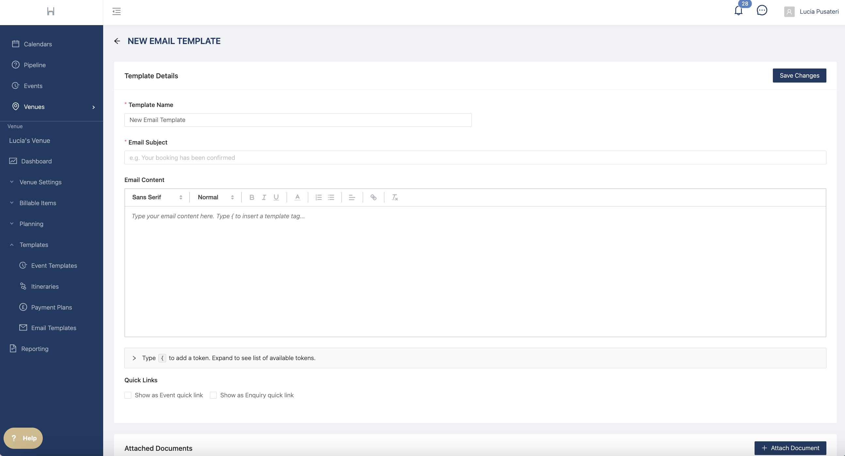Collapse the sidebar with the menu toggle
This screenshot has height=456, width=845.
(x=117, y=11)
